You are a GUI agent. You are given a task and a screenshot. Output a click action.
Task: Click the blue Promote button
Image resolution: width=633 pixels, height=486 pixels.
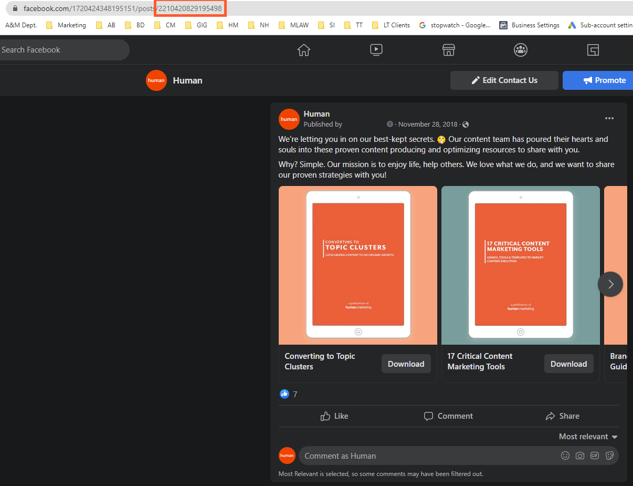pos(598,80)
